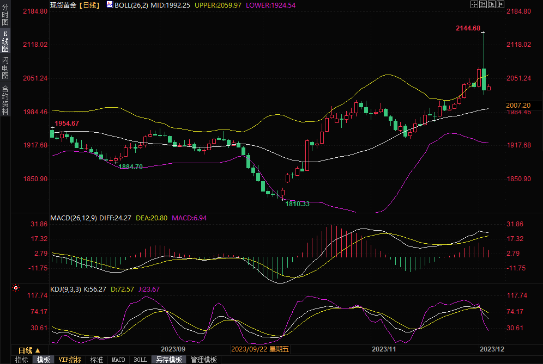Click the red gear icon beside KDJ
Screen dimensions: 543x364
click(16, 288)
